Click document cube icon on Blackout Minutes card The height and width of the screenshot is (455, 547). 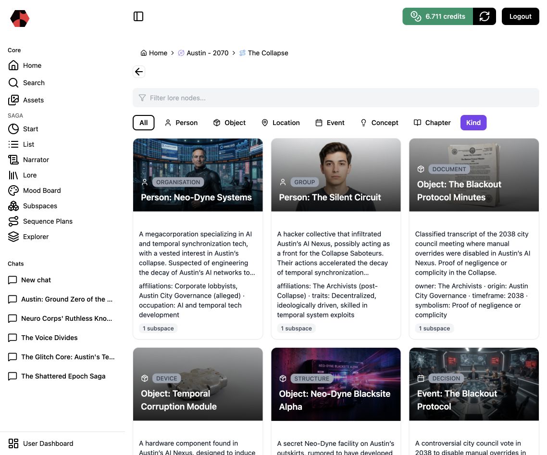(x=421, y=169)
